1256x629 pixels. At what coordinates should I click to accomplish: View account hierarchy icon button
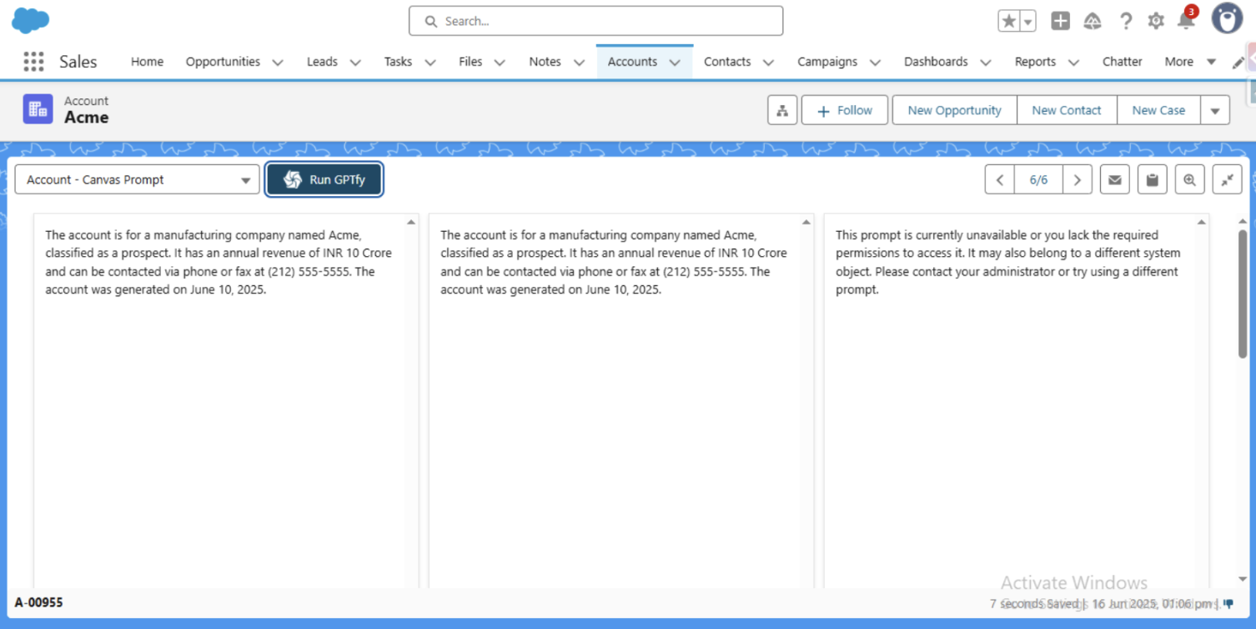coord(781,111)
